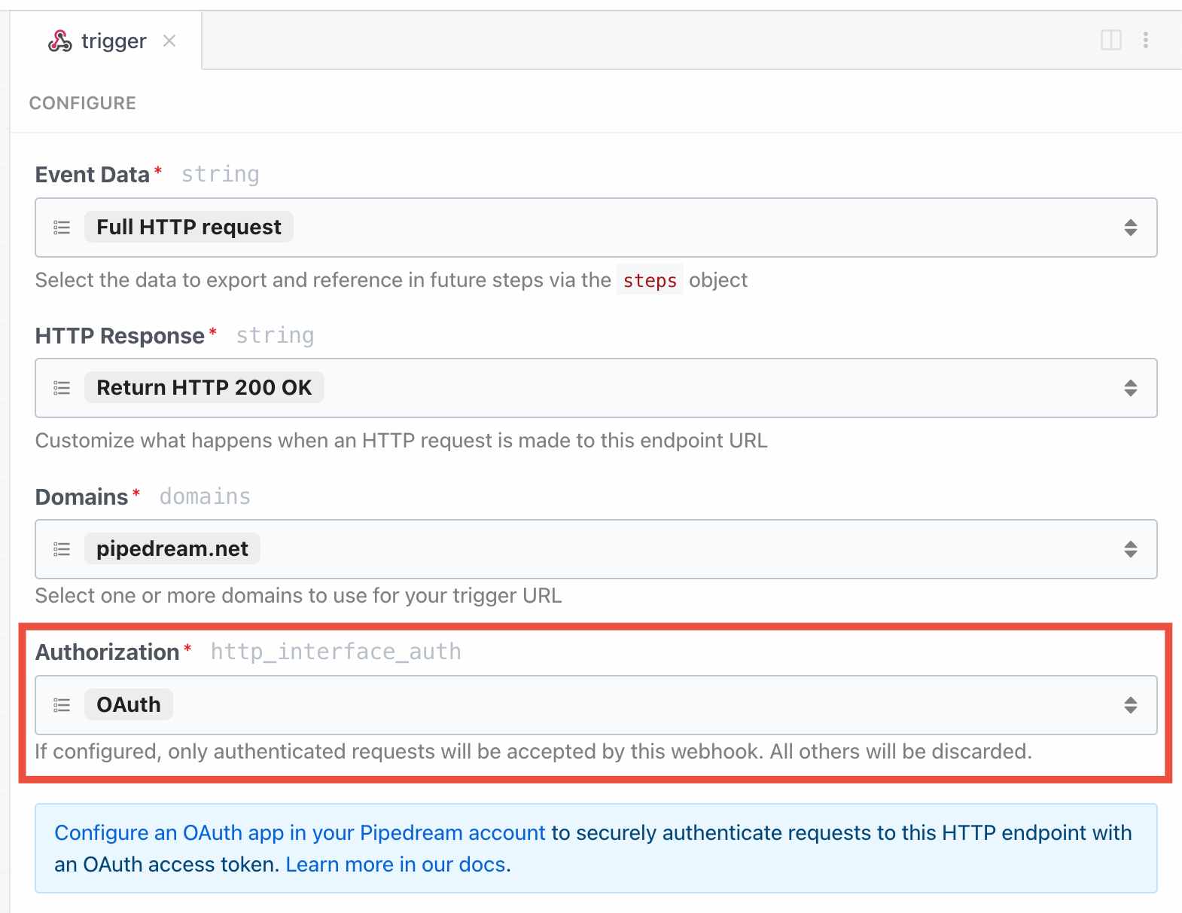Image resolution: width=1182 pixels, height=913 pixels.
Task: Close the trigger tab
Action: 169,41
